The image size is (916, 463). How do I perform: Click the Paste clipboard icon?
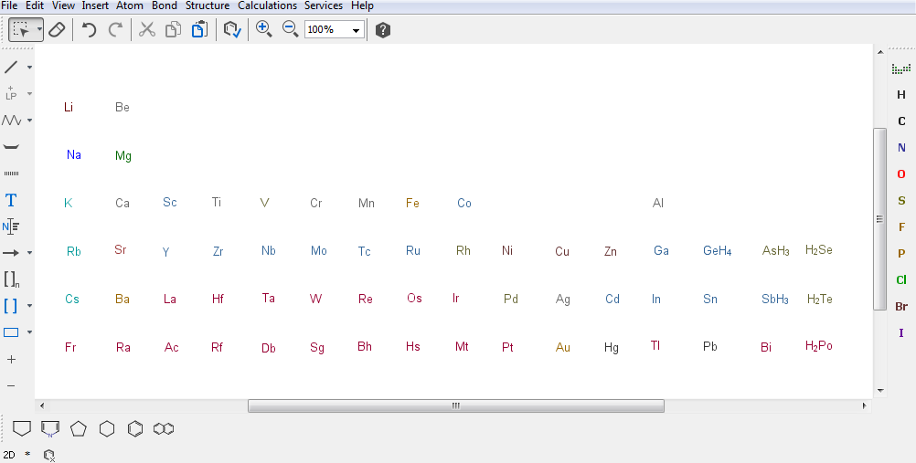pos(198,30)
